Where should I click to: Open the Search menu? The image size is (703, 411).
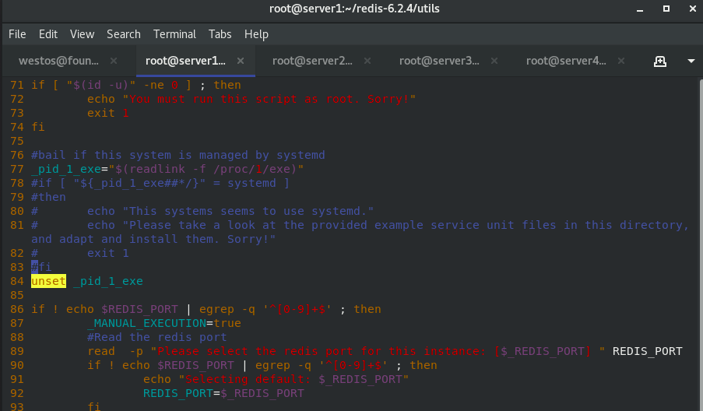[x=123, y=34]
